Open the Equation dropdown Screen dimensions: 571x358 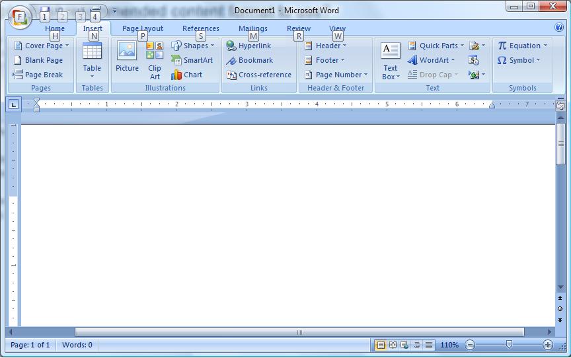pos(522,46)
